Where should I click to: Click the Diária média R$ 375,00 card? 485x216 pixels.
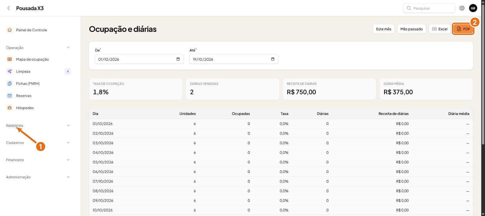(x=426, y=89)
